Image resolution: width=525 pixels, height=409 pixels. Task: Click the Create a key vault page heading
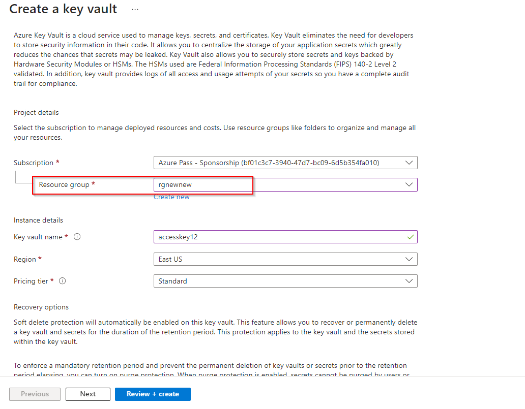[x=64, y=9]
